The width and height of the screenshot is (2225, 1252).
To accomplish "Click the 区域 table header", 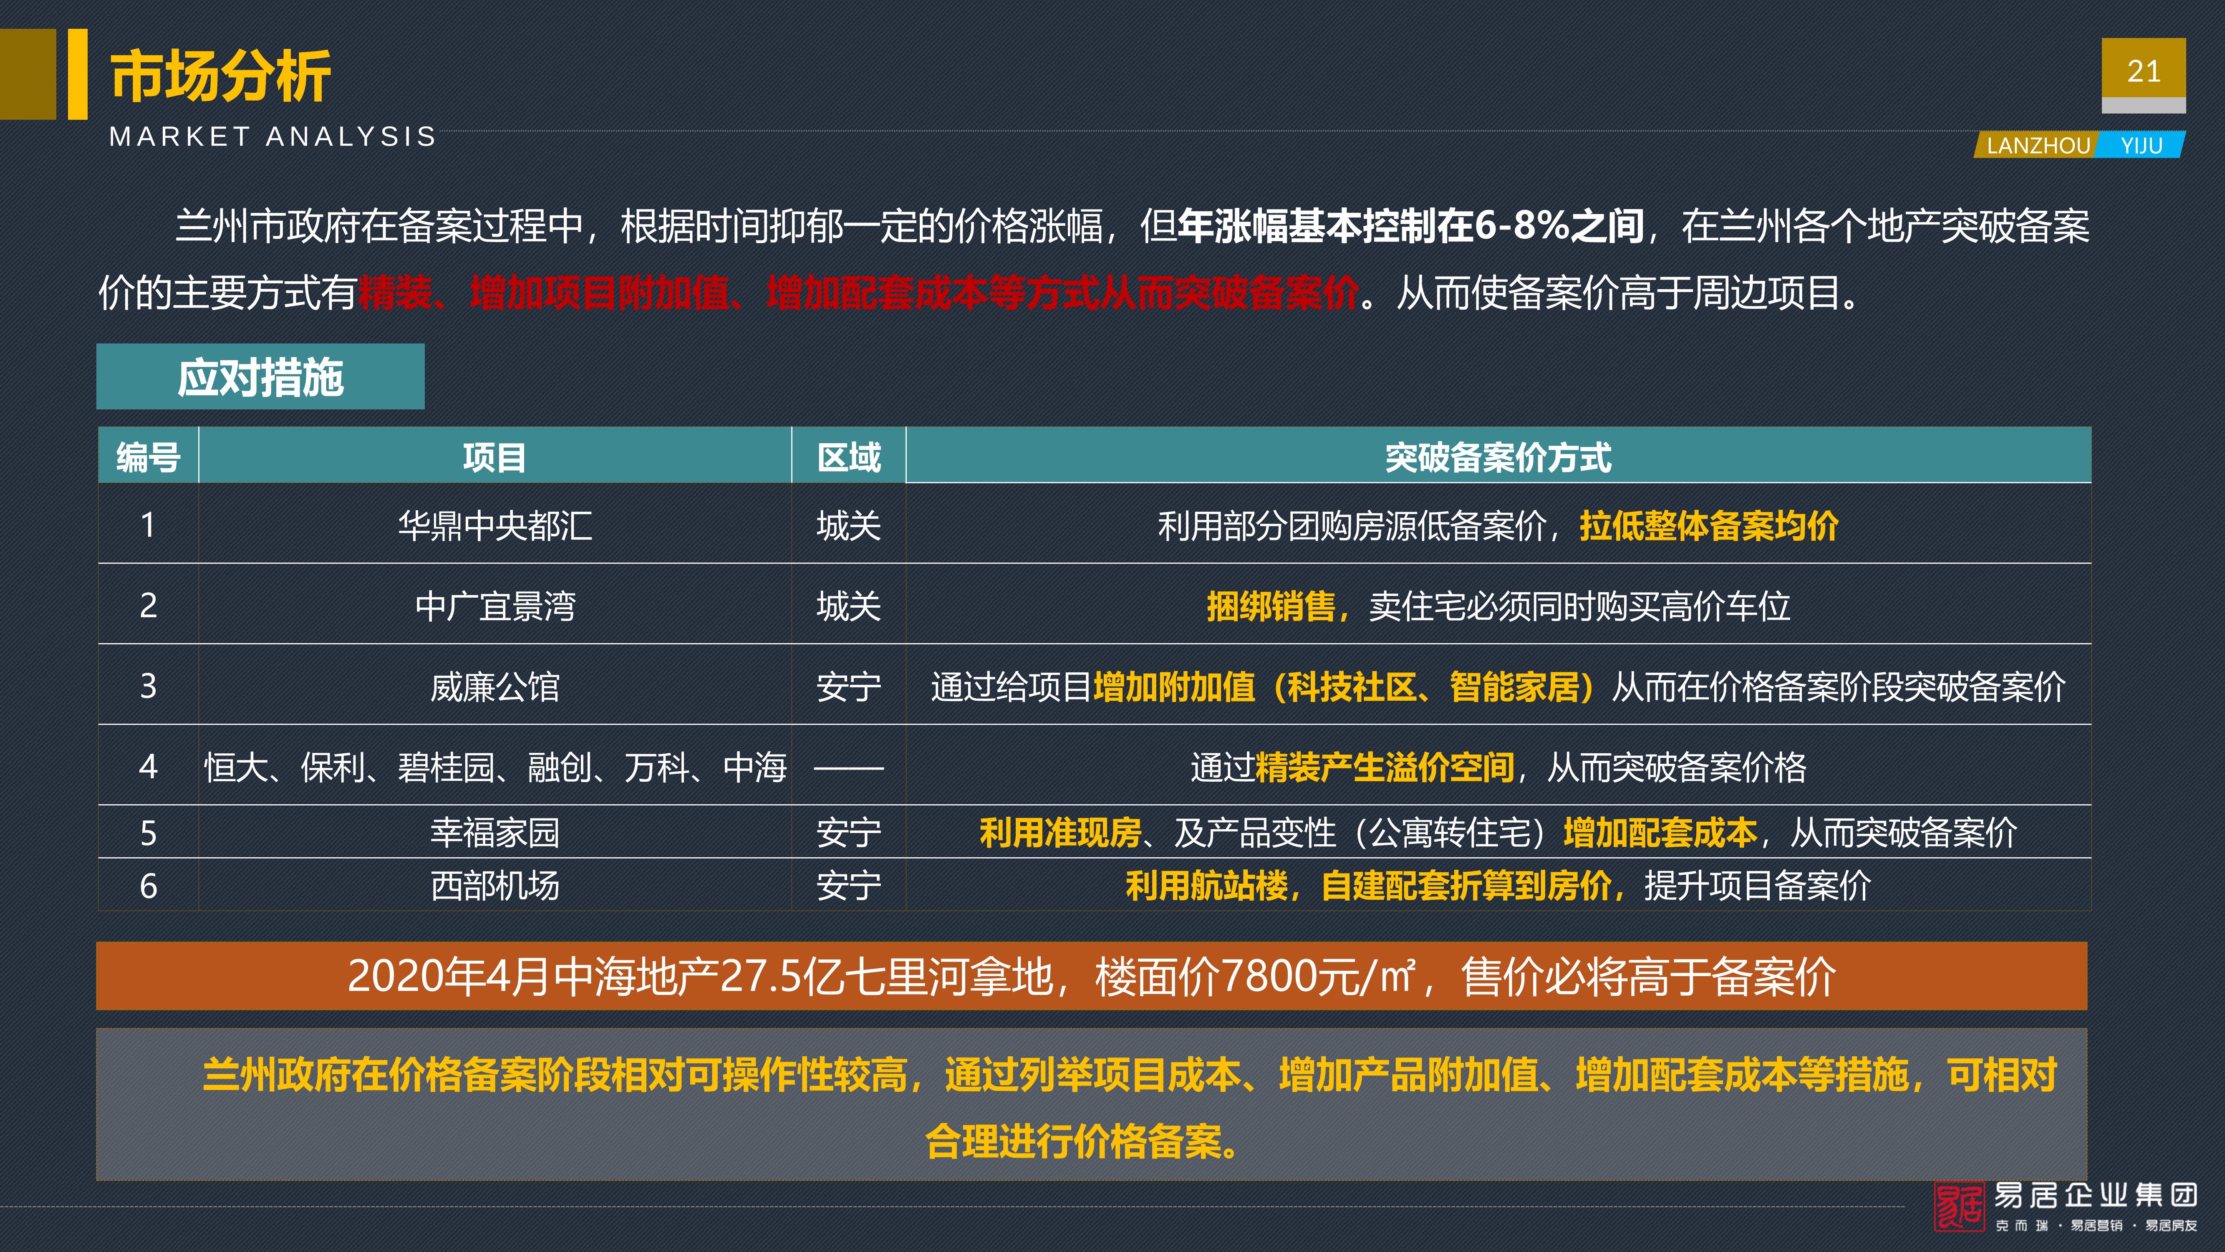I will [849, 456].
